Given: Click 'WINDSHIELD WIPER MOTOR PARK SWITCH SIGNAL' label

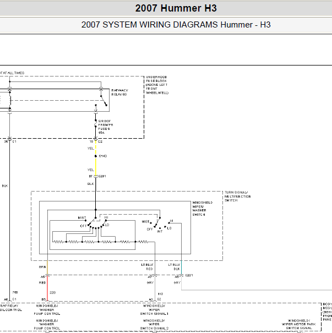Looking at the screenshot, I should (x=298, y=324).
